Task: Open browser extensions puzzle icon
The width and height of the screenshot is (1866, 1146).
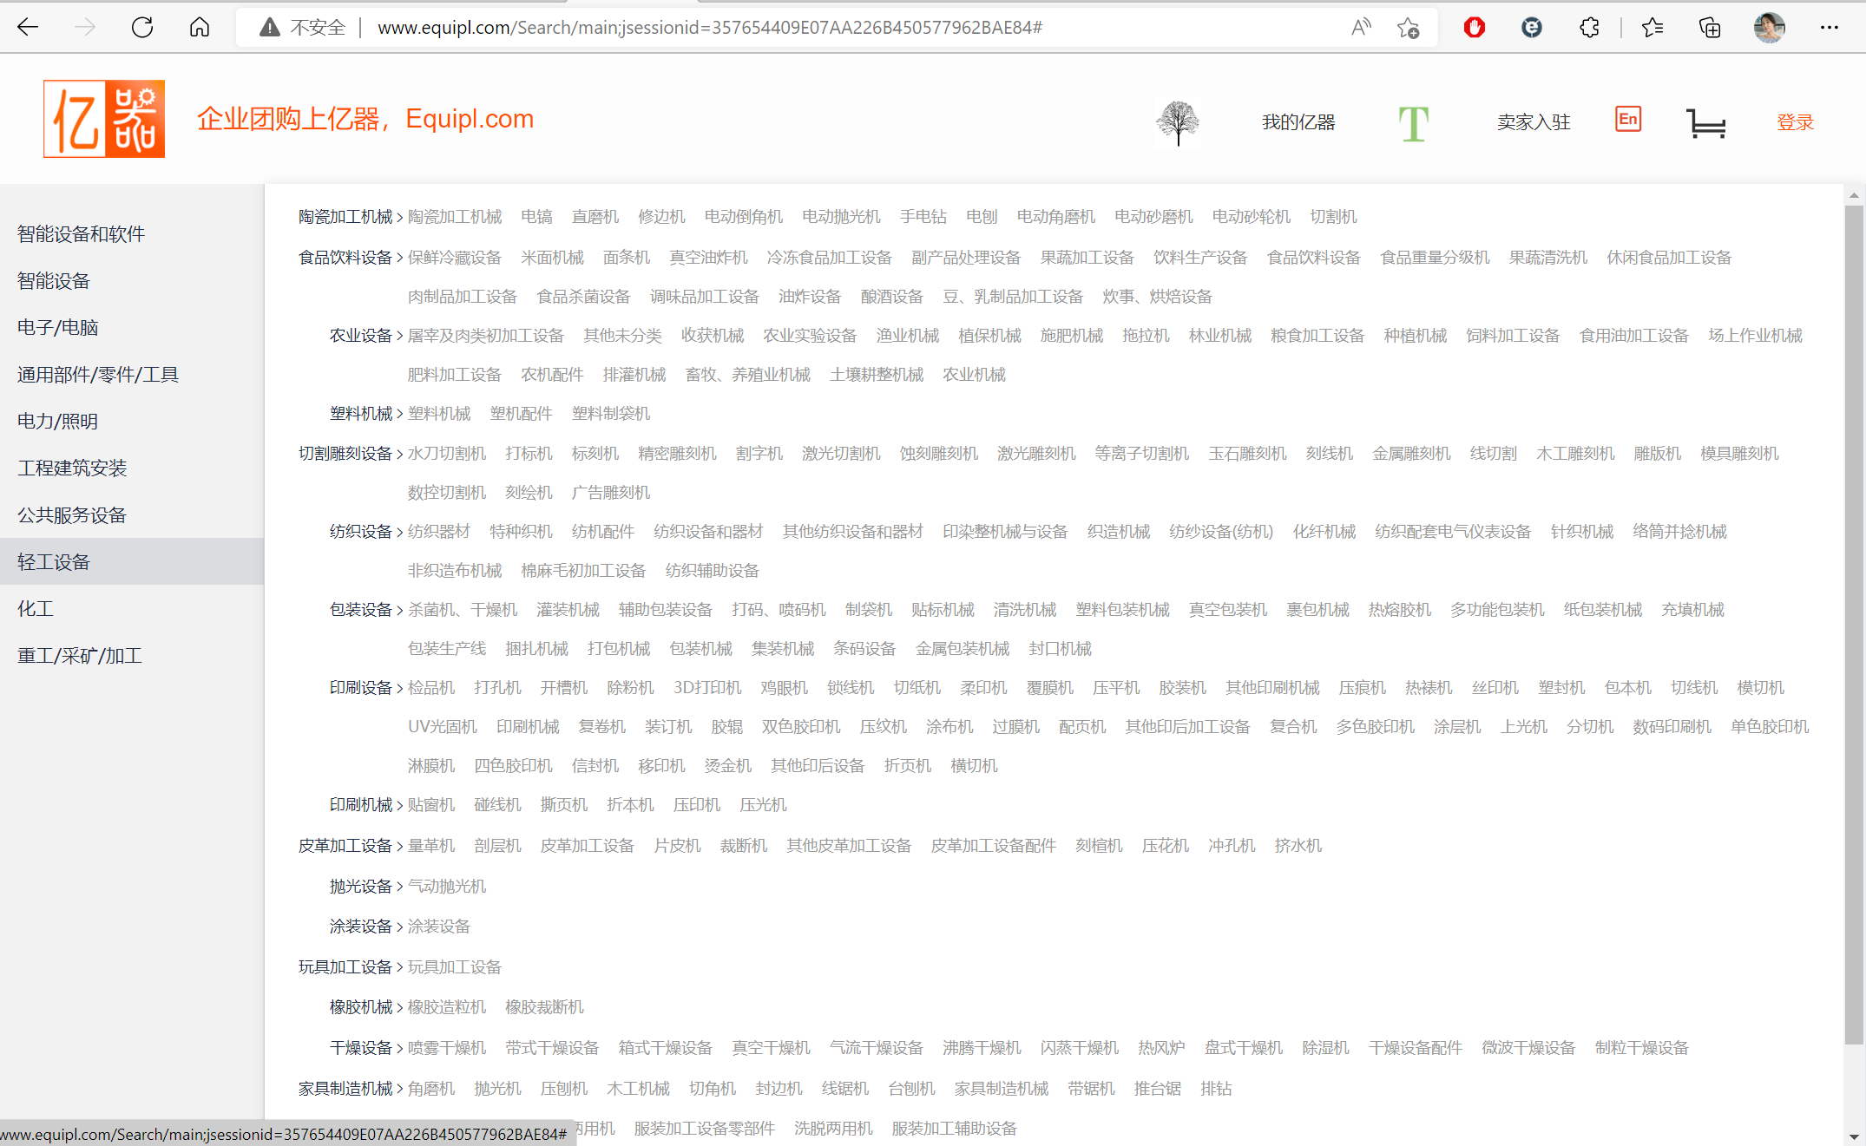Action: pos(1589,28)
